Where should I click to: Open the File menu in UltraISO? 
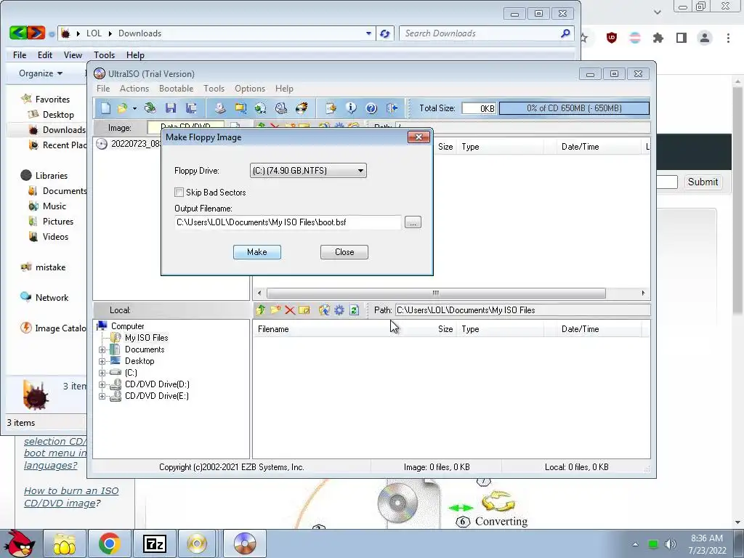click(x=103, y=89)
